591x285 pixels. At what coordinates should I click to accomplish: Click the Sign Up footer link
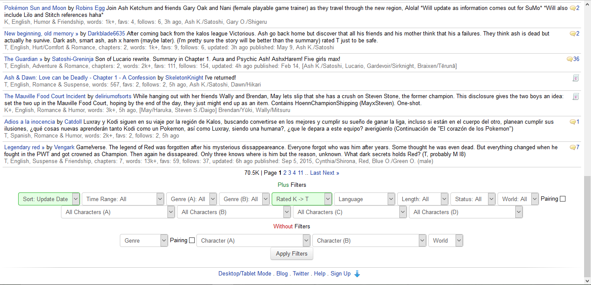click(340, 274)
